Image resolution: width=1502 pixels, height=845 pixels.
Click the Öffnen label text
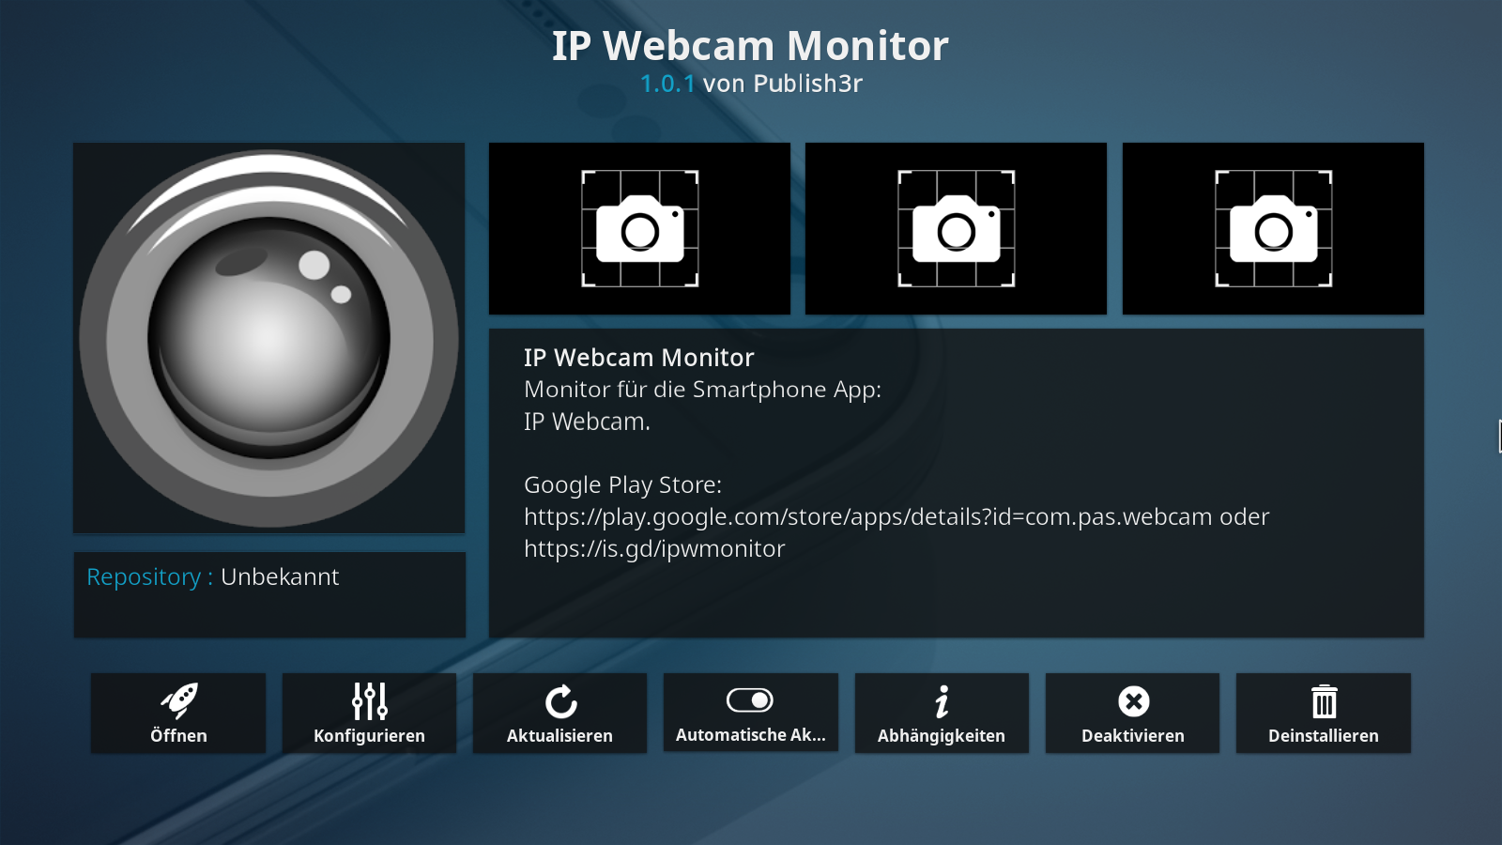pyautogui.click(x=178, y=735)
